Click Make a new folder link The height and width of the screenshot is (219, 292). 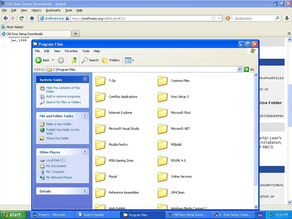(x=59, y=124)
